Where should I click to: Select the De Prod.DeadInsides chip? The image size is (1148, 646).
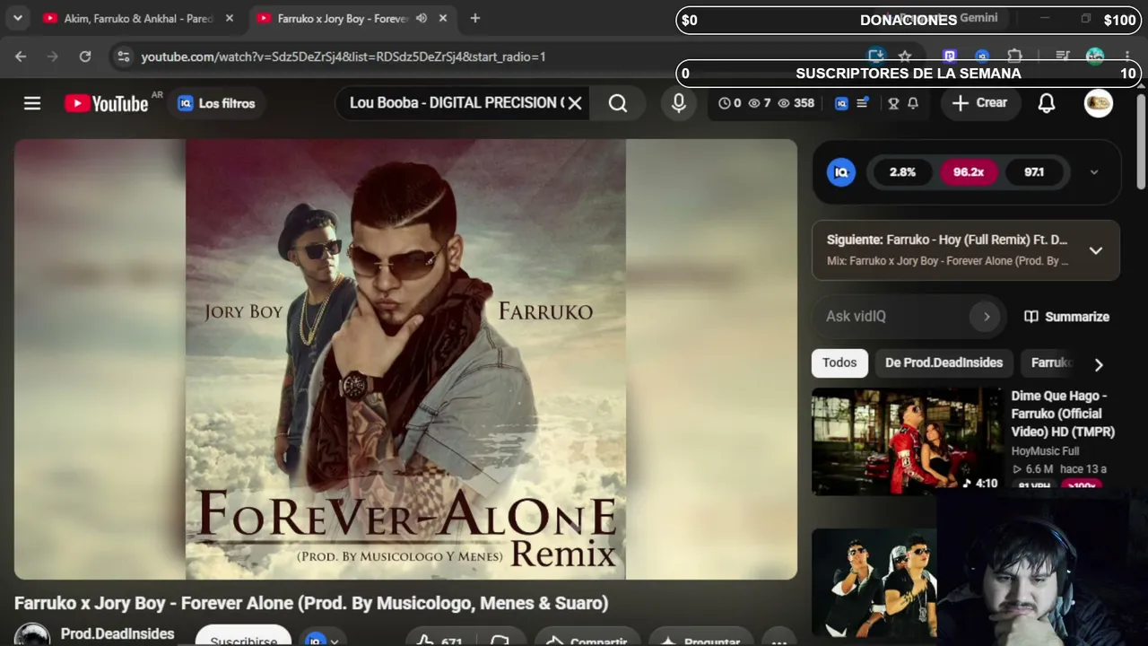944,362
